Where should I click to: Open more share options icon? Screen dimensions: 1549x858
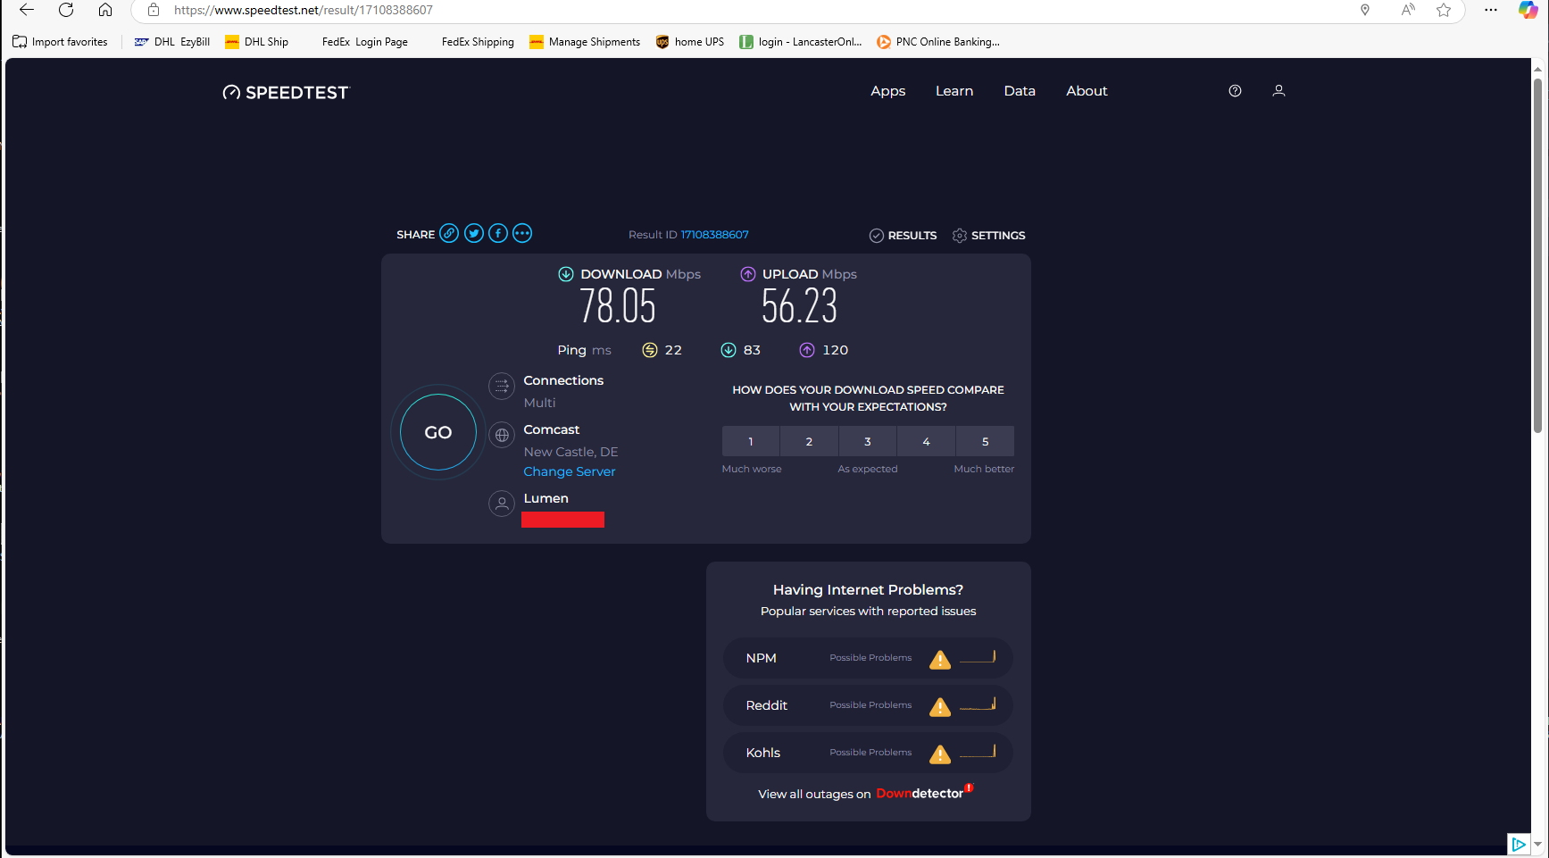(522, 234)
